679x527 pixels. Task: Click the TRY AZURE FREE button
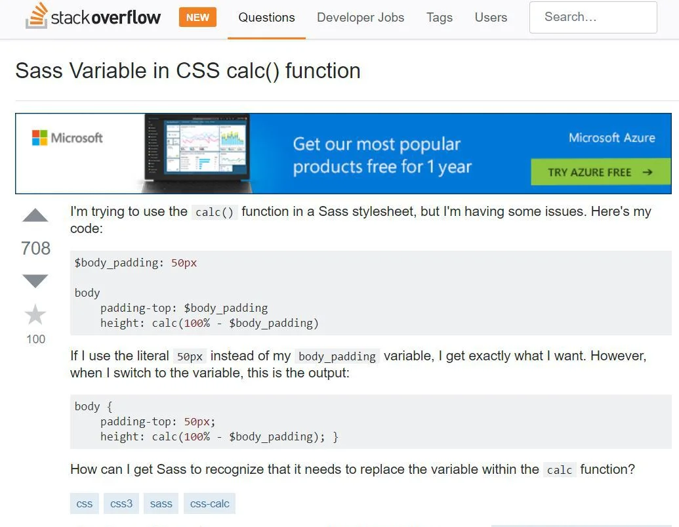tap(601, 172)
